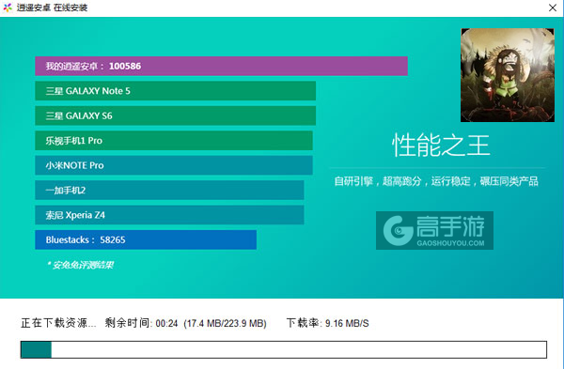Click the 性能之王 heading

441,146
